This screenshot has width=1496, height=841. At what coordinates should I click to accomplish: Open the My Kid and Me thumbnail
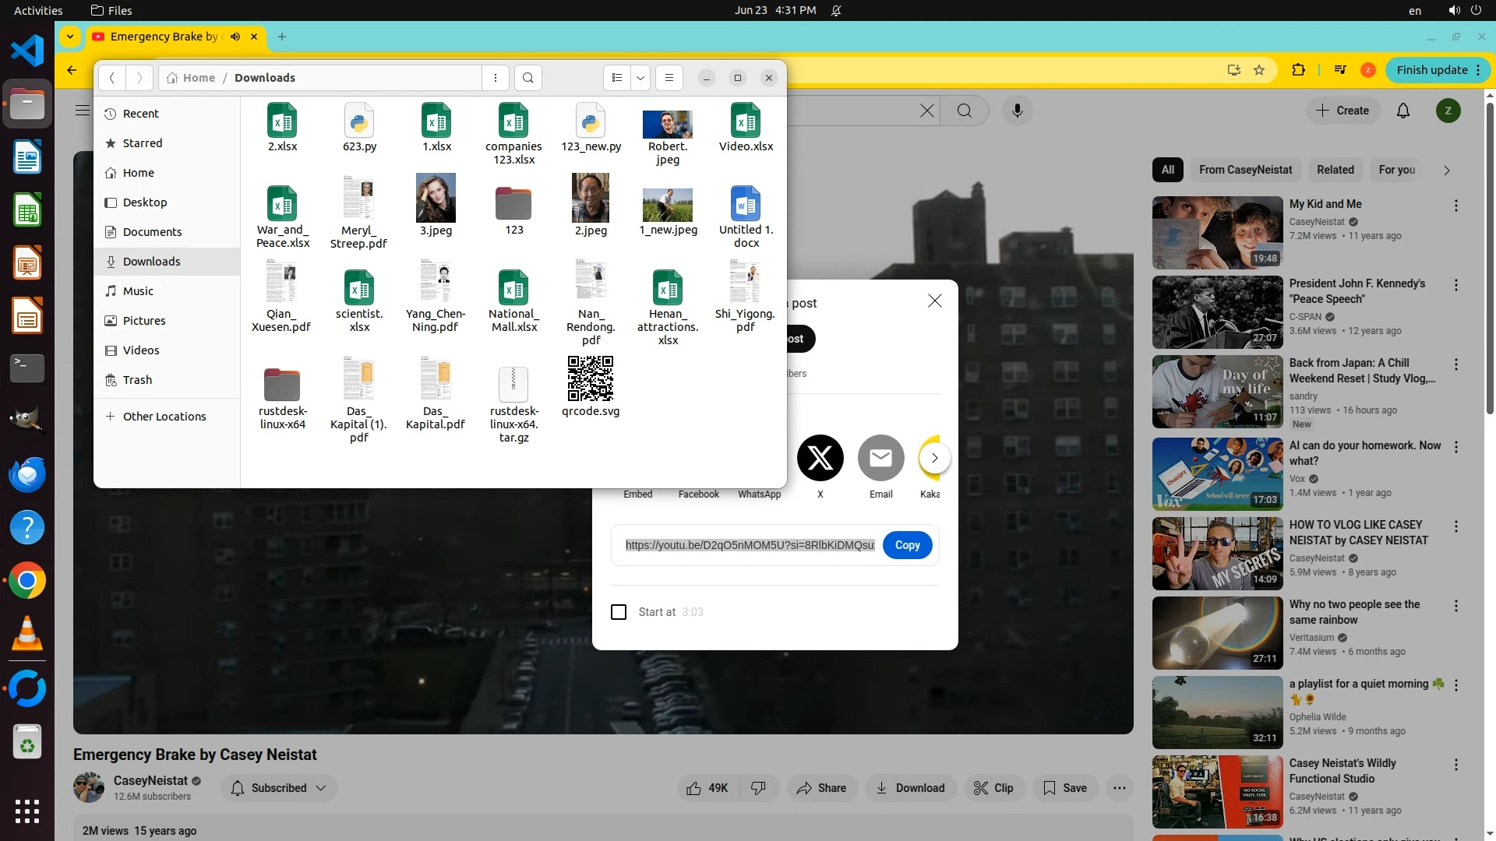(1217, 232)
